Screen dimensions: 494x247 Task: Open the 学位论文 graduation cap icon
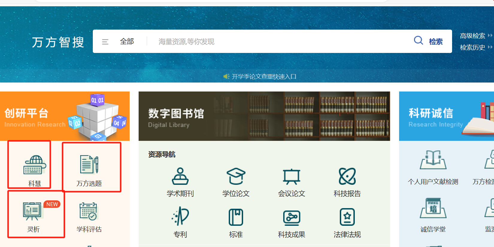pos(236,176)
